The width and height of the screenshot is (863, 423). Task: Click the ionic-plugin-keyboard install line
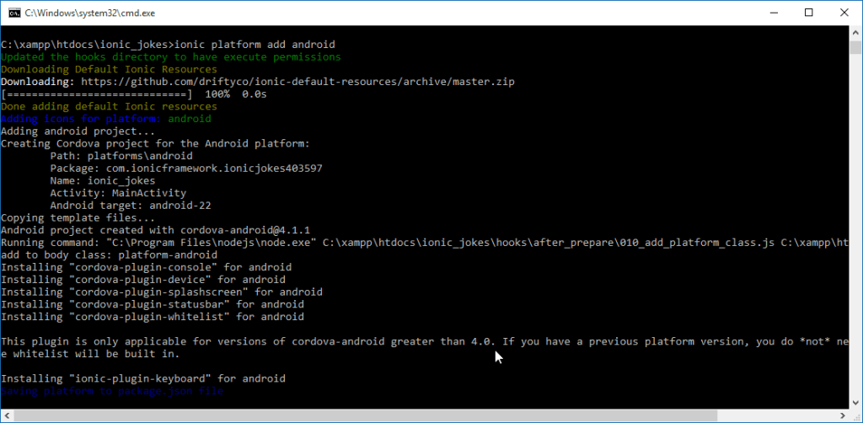(143, 379)
